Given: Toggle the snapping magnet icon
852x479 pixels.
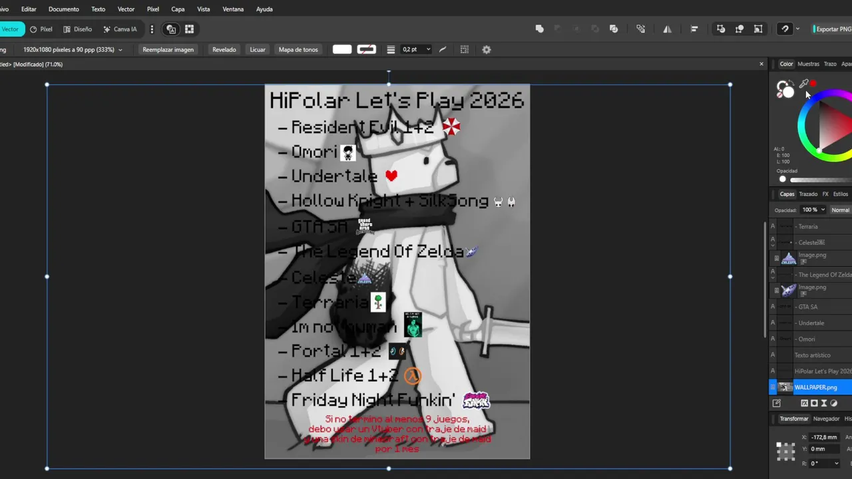Looking at the screenshot, I should [785, 29].
